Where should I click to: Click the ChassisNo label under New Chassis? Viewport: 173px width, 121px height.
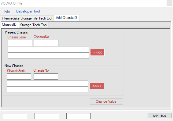(x=41, y=70)
